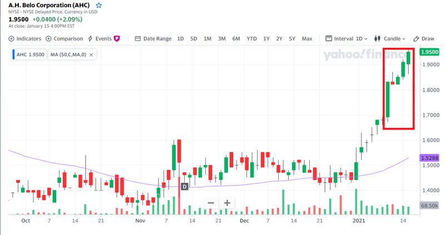Image resolution: width=445 pixels, height=235 pixels.
Task: Select the 1M range
Action: pos(207,38)
